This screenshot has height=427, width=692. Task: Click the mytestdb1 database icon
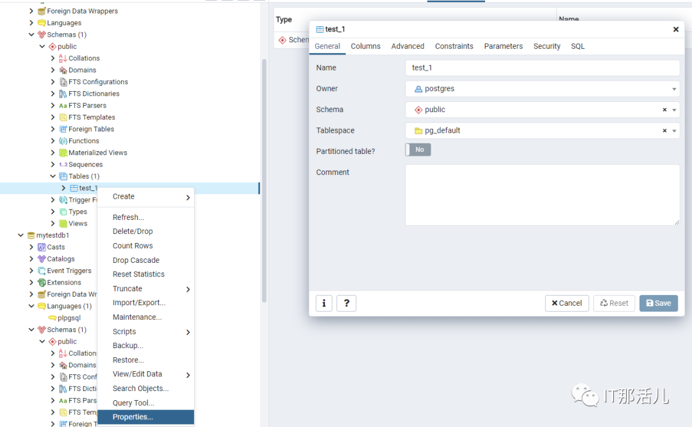tap(31, 235)
